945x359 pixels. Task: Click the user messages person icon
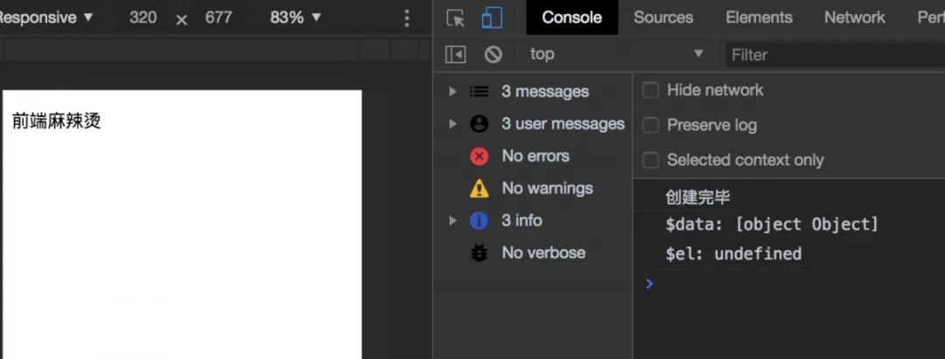(x=479, y=124)
